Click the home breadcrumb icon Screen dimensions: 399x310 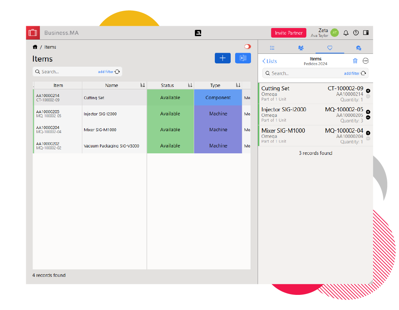coord(35,47)
